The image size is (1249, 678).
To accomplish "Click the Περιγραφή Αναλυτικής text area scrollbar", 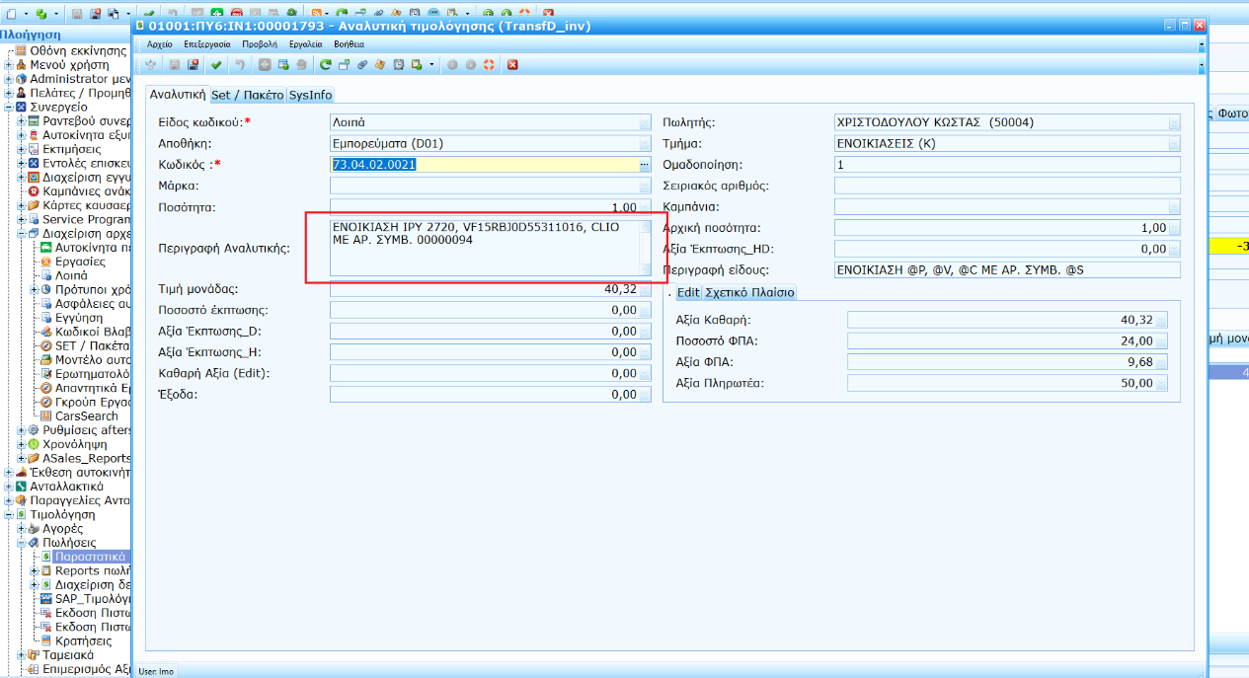I will coord(645,247).
